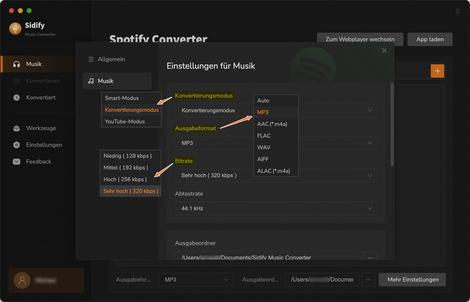Image resolution: width=470 pixels, height=302 pixels.
Task: Click toolbox icon beside Werkzeuge
Action: pyautogui.click(x=16, y=128)
